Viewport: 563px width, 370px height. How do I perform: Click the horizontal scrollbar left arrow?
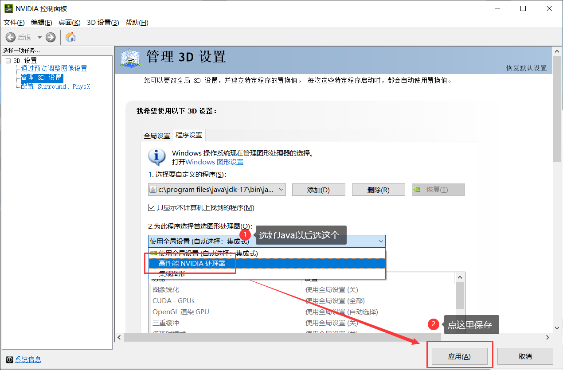[x=119, y=337]
